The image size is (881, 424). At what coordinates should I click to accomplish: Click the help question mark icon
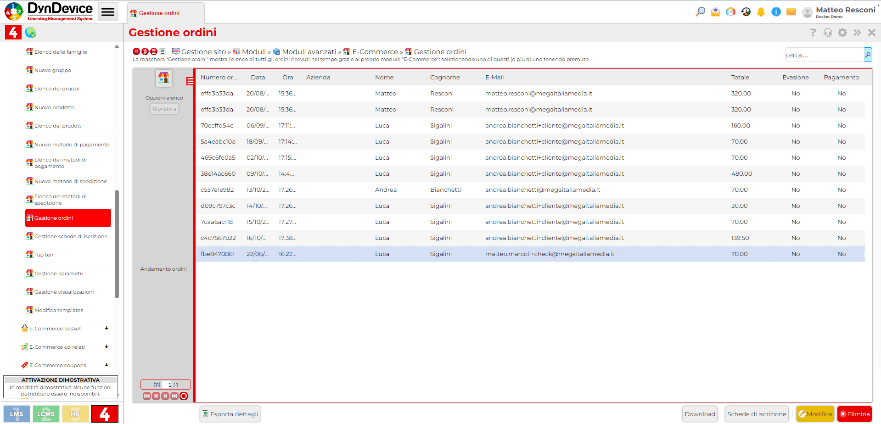813,32
